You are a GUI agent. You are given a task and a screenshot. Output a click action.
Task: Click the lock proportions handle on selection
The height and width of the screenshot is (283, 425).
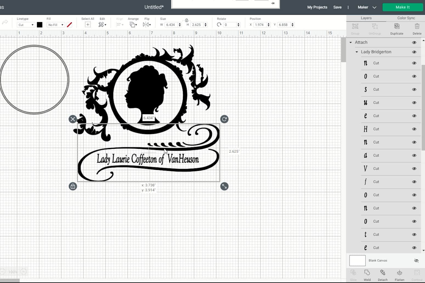pos(73,186)
